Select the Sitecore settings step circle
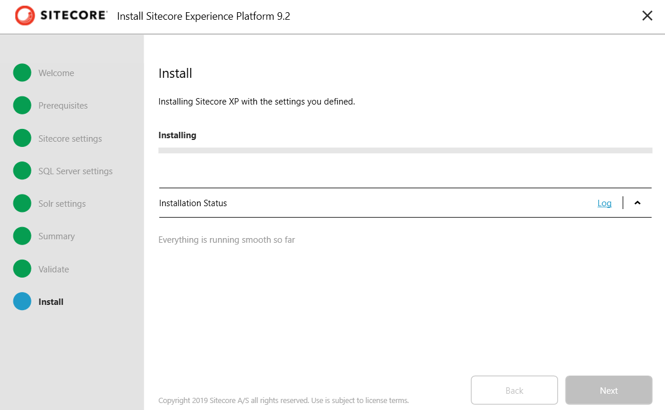This screenshot has width=665, height=410. click(x=22, y=138)
